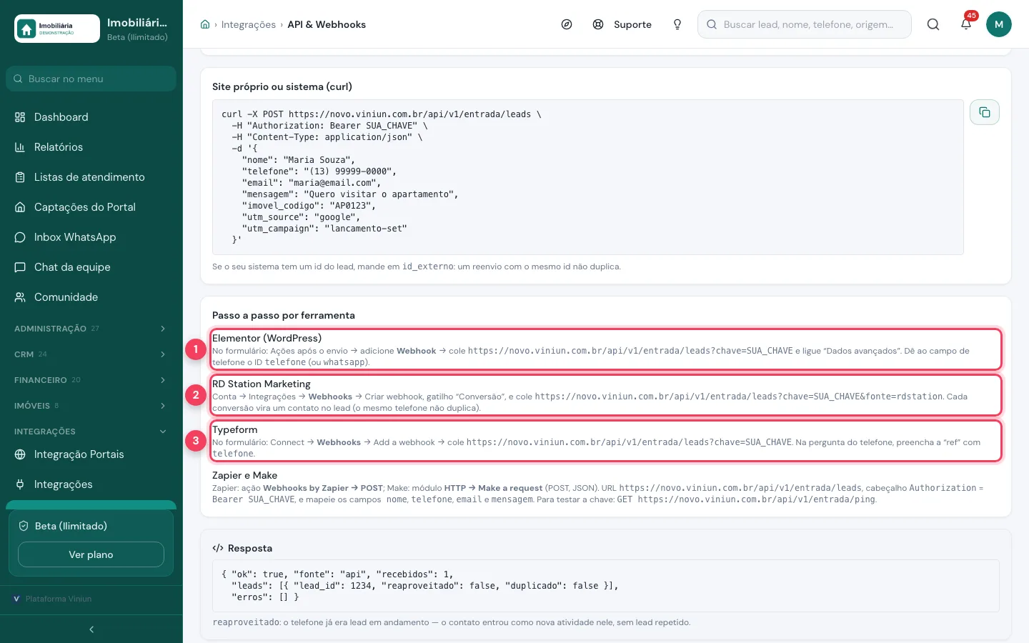Click API & Webhooks breadcrumb text
1029x643 pixels.
click(327, 24)
